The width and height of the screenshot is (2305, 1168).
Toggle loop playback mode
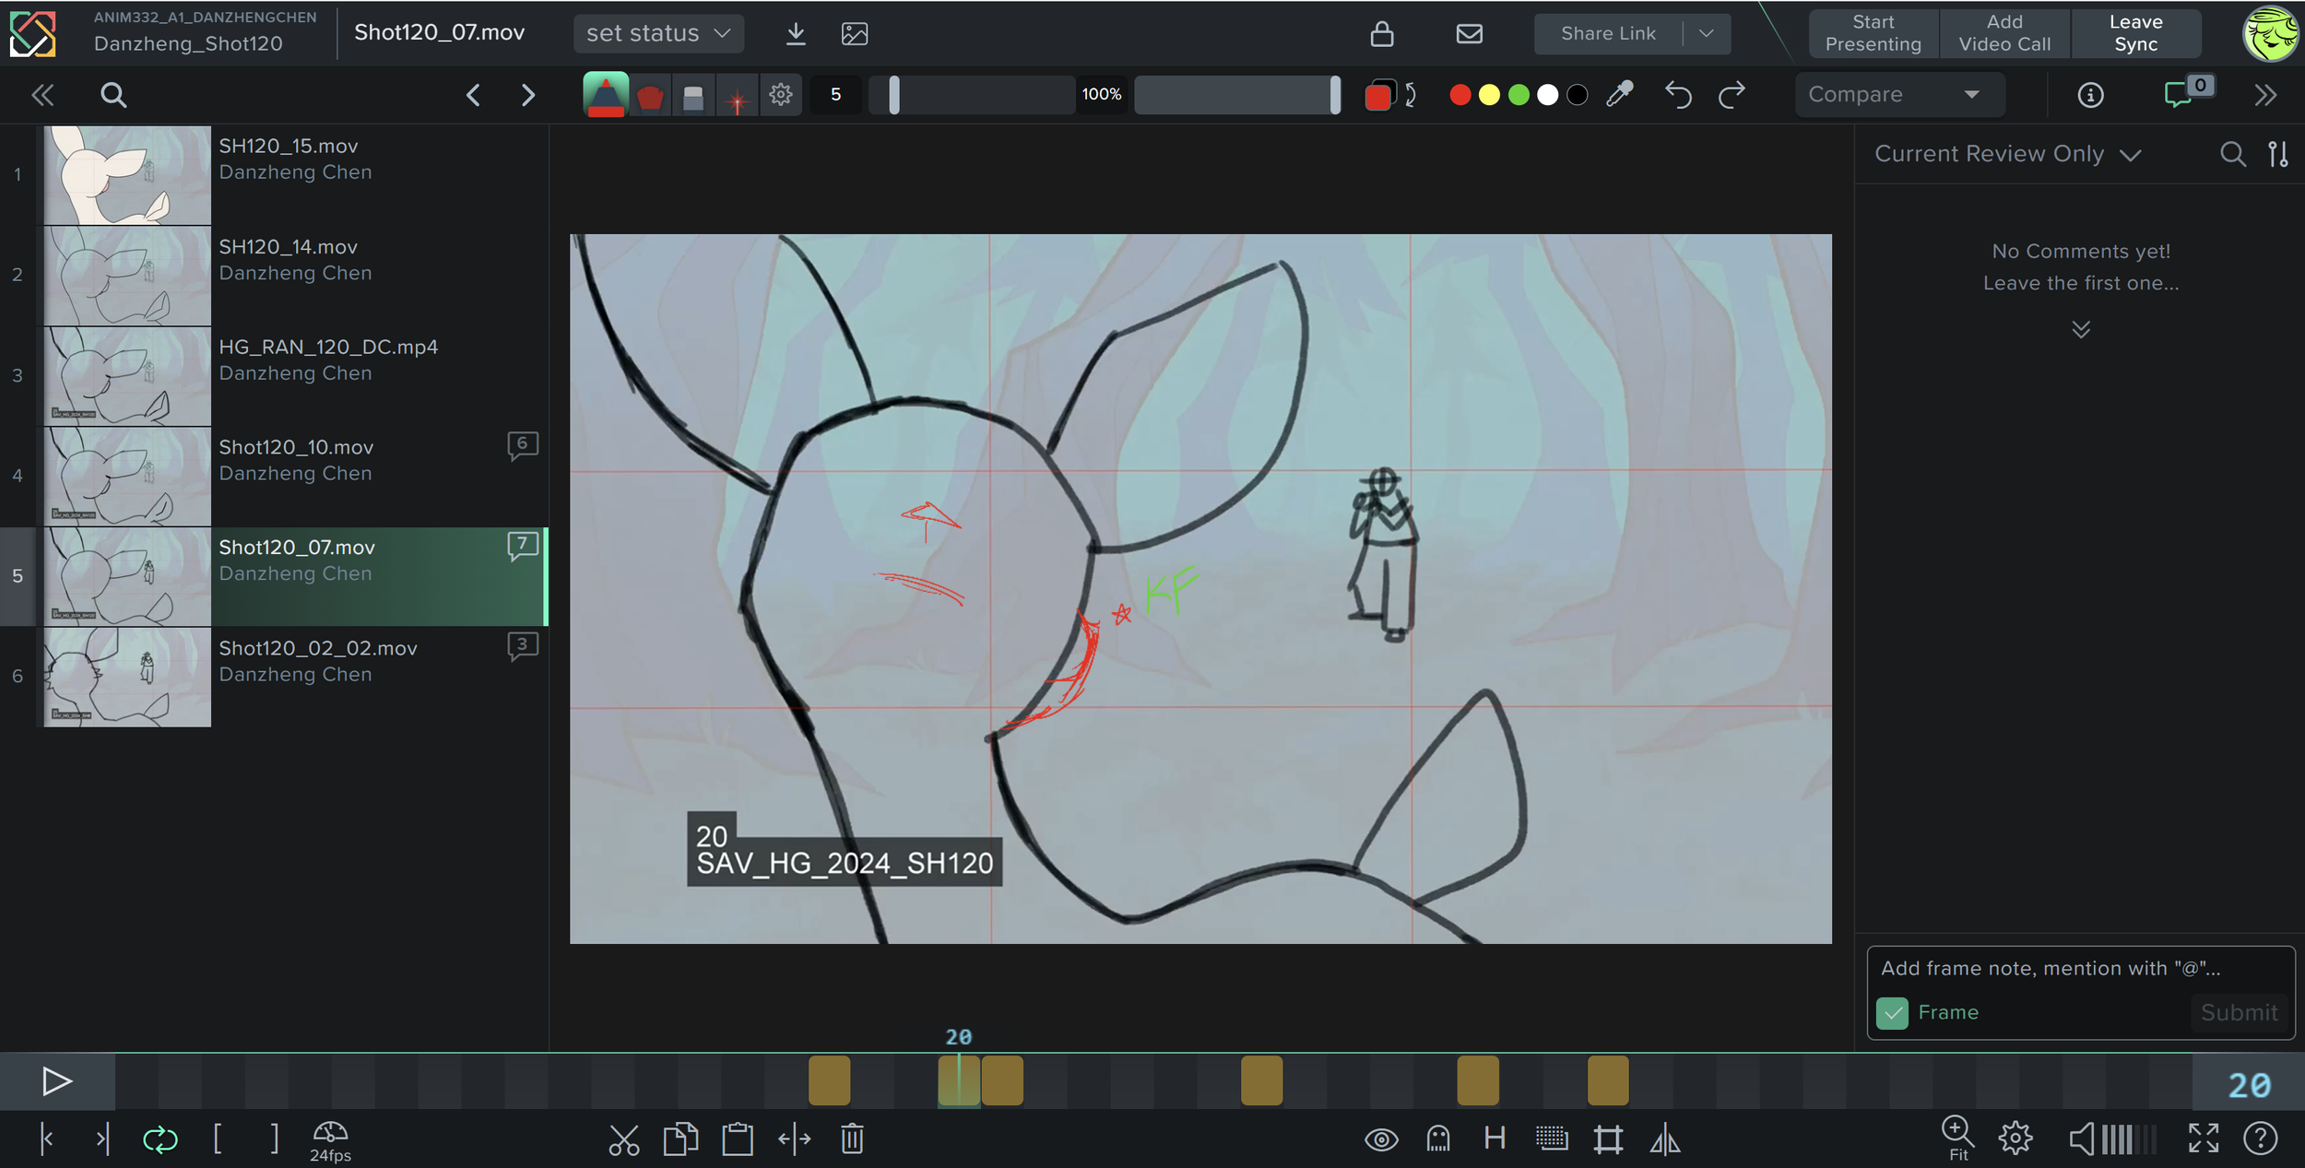160,1139
